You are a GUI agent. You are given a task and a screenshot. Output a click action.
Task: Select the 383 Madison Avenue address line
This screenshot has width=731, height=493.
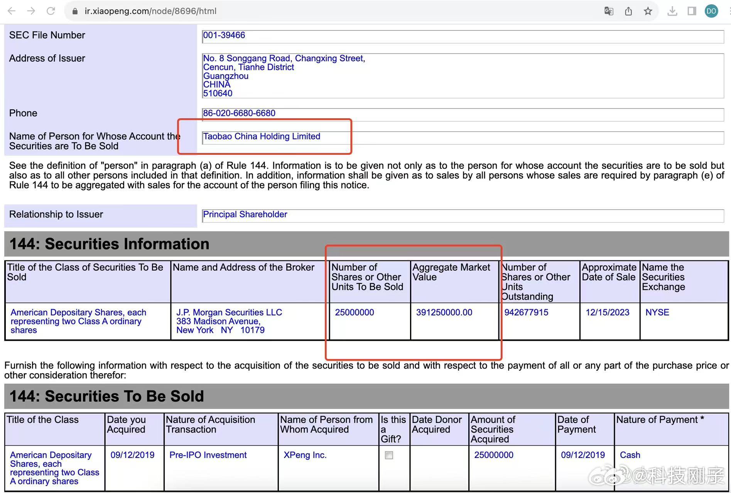218,321
